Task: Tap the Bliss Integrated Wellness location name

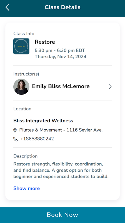Action: pyautogui.click(x=43, y=121)
